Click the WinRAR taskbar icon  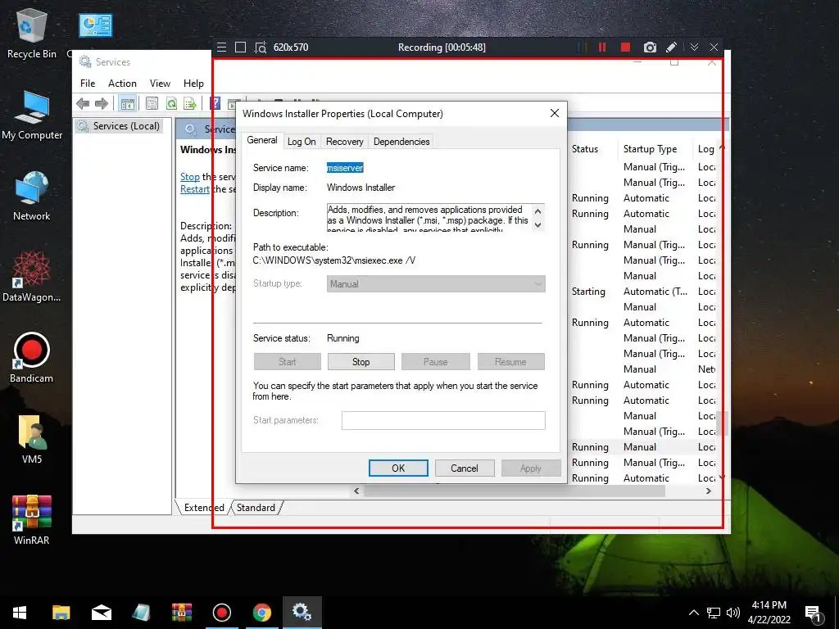point(181,613)
